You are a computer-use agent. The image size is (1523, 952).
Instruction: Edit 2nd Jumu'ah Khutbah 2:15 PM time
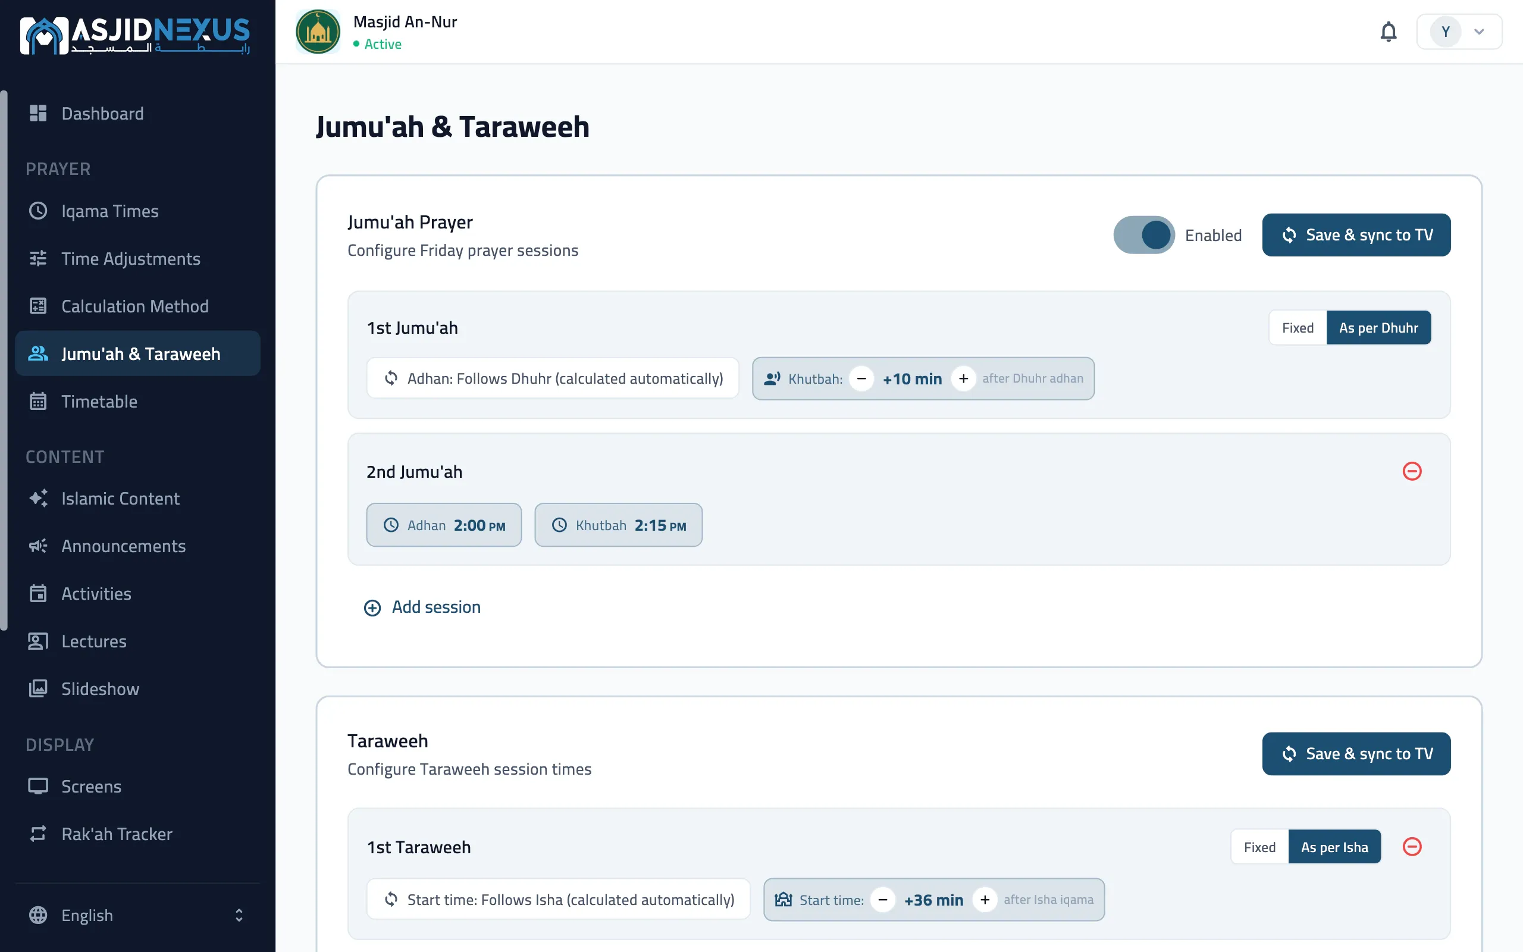coord(618,524)
